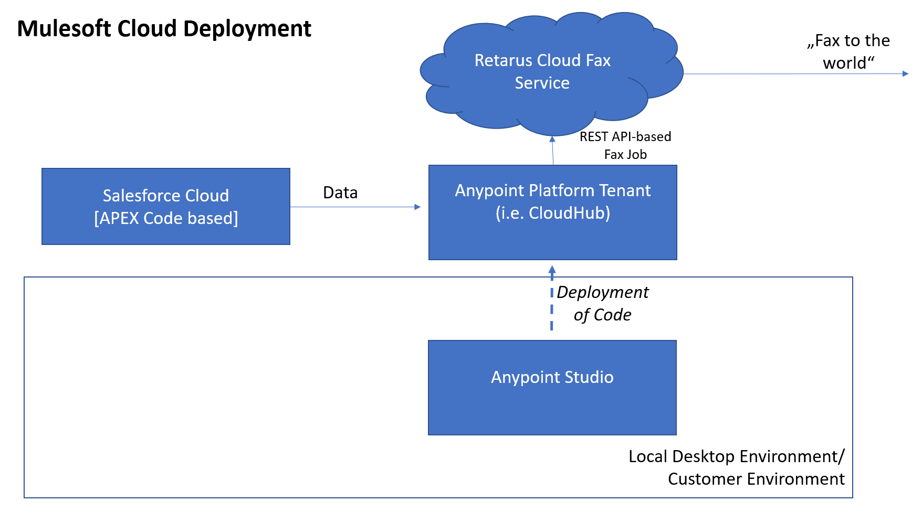The image size is (922, 512).
Task: Click the "Deployment of Code" italic label
Action: [x=602, y=303]
